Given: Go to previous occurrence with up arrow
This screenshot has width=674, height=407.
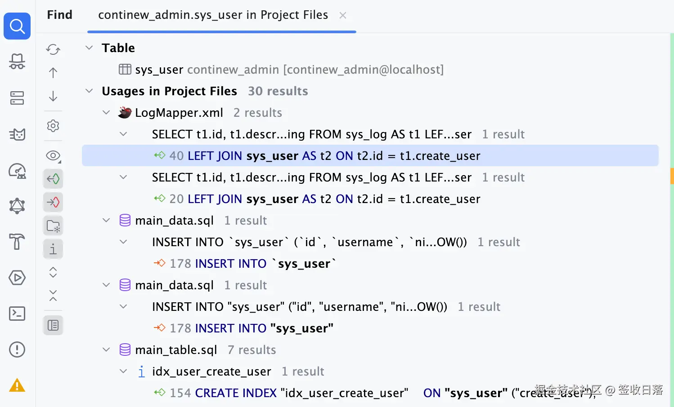Looking at the screenshot, I should [x=53, y=73].
